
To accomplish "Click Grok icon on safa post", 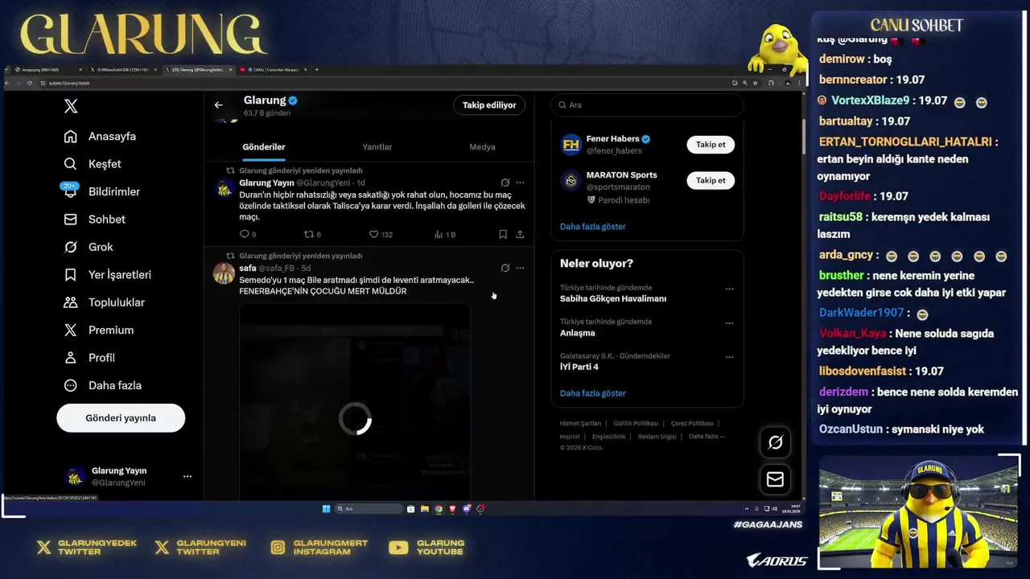I will (505, 268).
